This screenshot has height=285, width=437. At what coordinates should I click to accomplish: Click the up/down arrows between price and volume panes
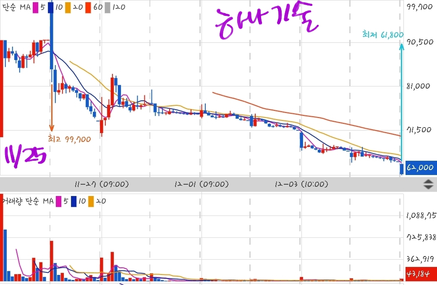coord(428,184)
